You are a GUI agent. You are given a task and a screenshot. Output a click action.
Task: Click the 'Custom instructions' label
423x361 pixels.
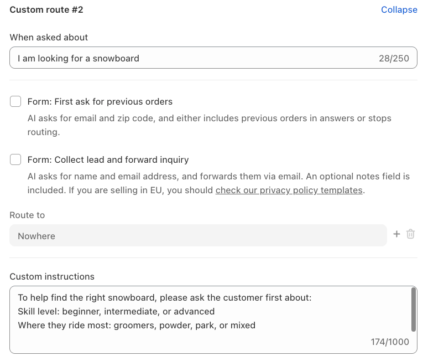point(52,276)
